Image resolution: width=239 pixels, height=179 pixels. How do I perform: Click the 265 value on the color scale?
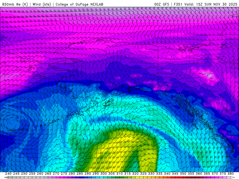click(x=48, y=174)
